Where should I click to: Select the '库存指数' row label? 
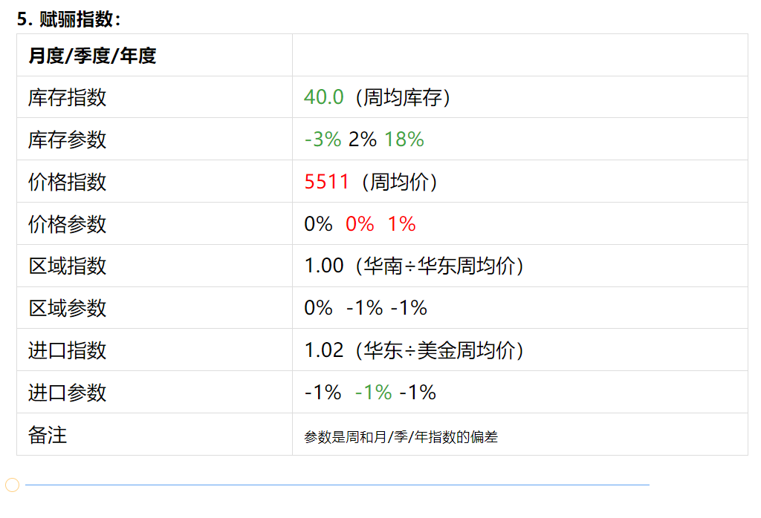[67, 97]
